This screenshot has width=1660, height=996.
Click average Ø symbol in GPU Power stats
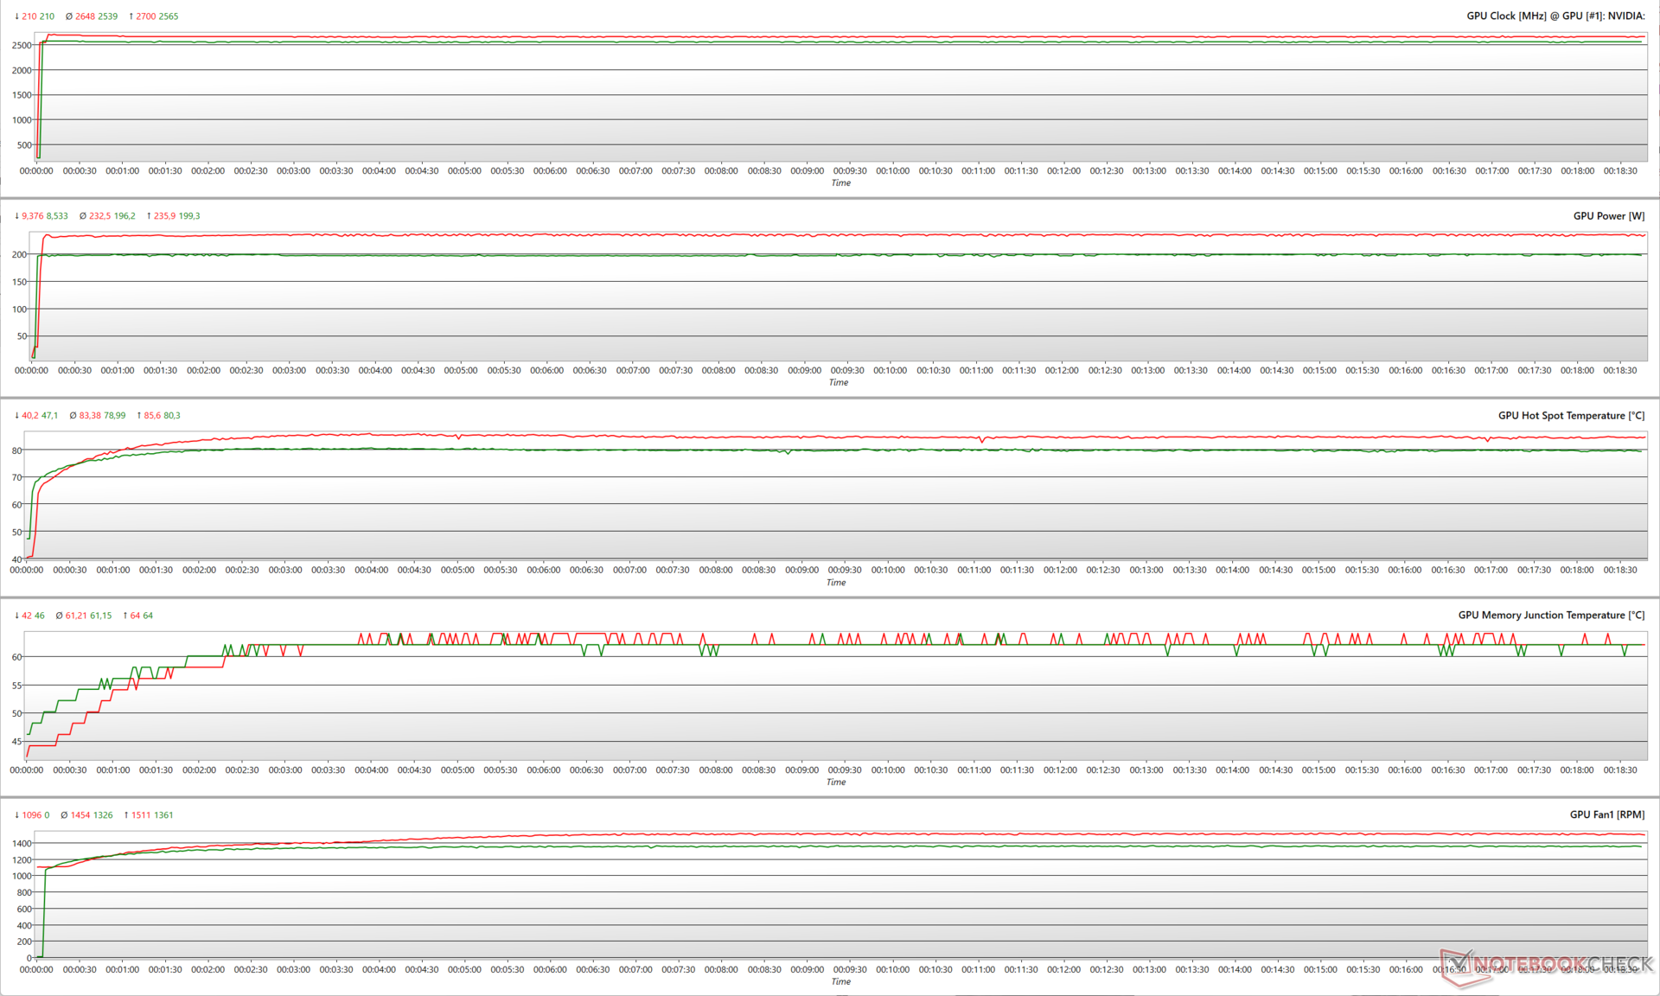(x=83, y=216)
